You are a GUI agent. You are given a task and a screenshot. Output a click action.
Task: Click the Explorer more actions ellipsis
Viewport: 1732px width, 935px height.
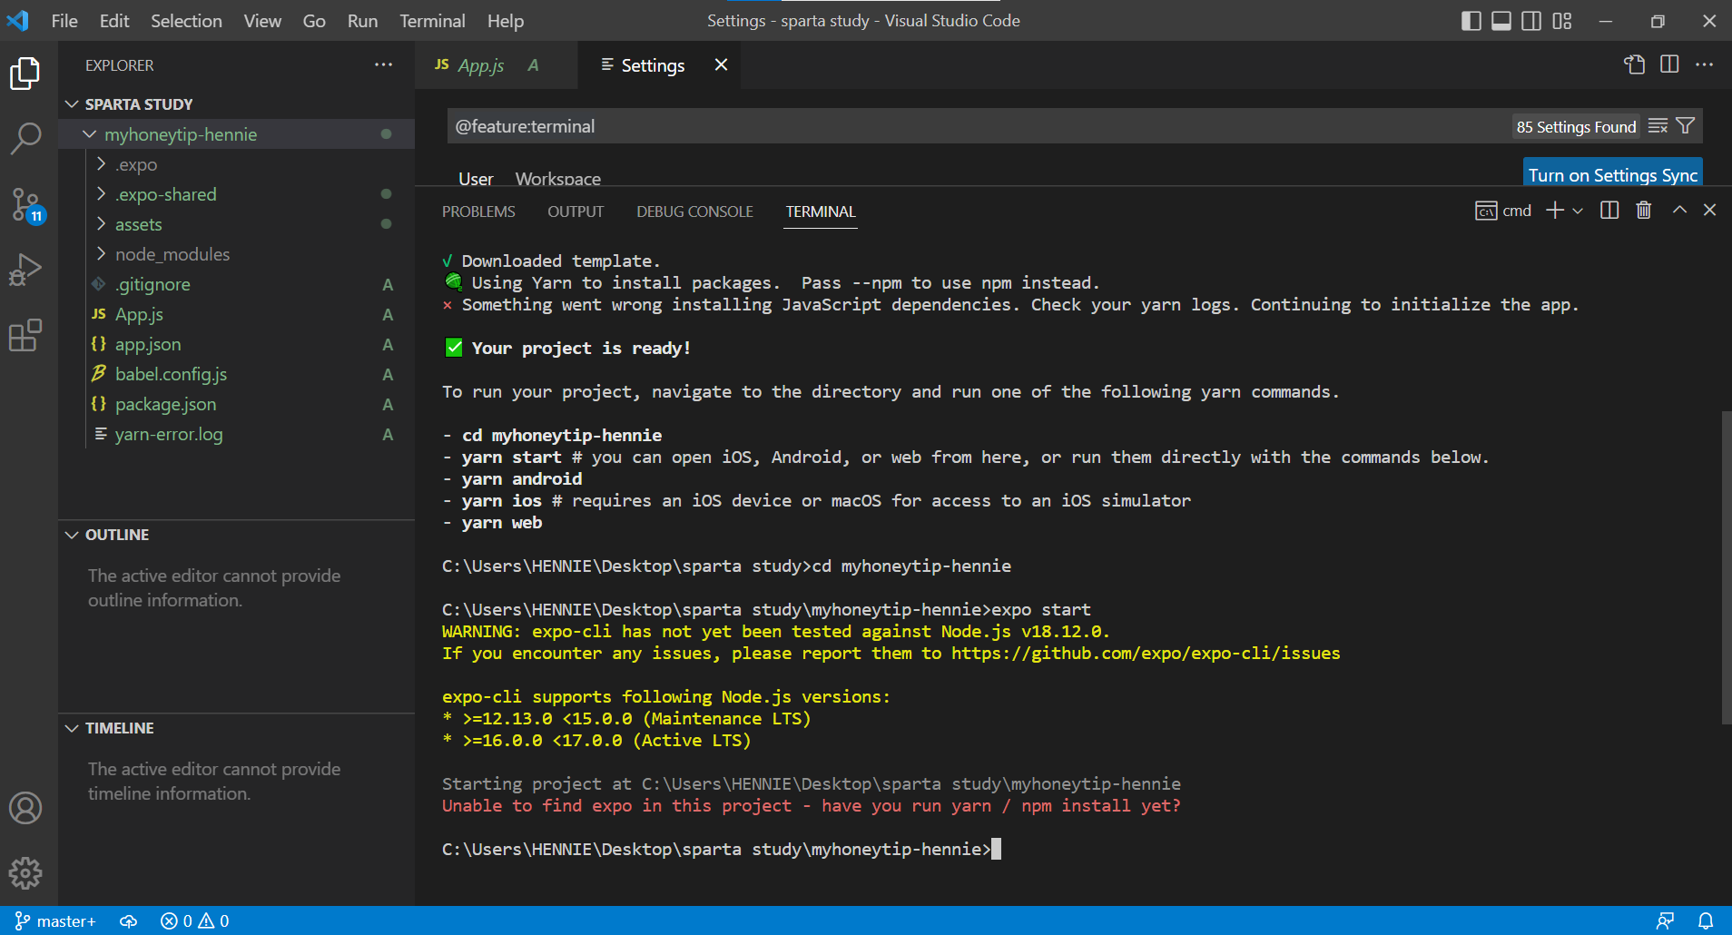384,64
